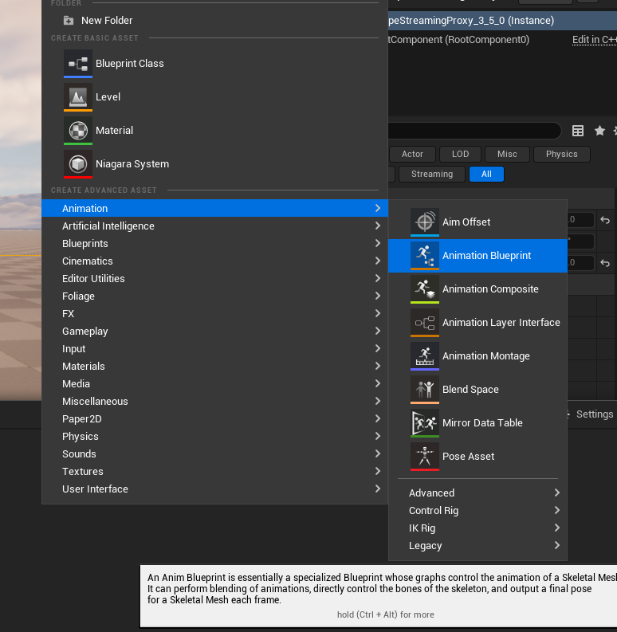Toggle the favorites star icon in Details
Viewport: 617px width, 632px height.
(x=599, y=131)
